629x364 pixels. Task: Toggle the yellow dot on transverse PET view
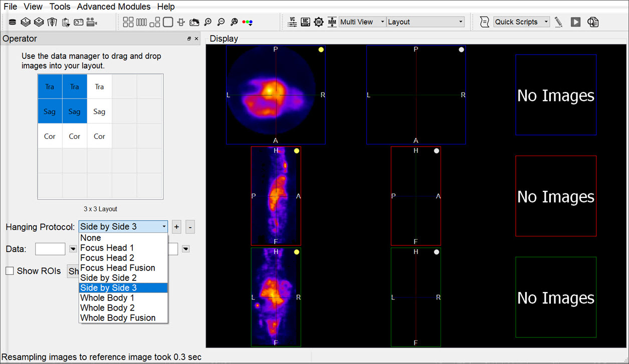321,49
